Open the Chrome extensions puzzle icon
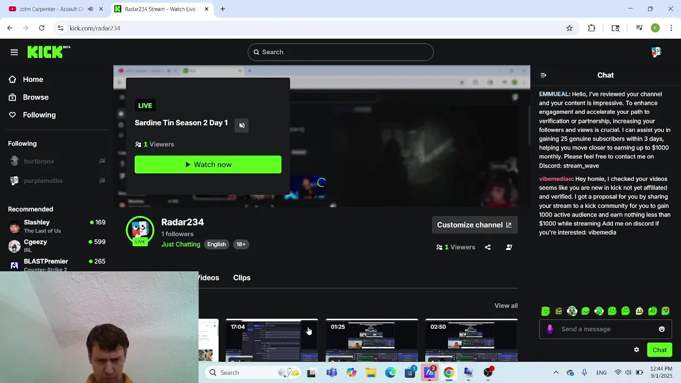 (592, 28)
